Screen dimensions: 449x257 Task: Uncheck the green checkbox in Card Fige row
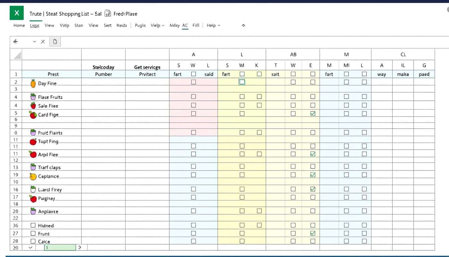point(313,114)
